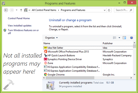Click the Idea publisher cell
Screen dimensions: 138x93
(105, 48)
